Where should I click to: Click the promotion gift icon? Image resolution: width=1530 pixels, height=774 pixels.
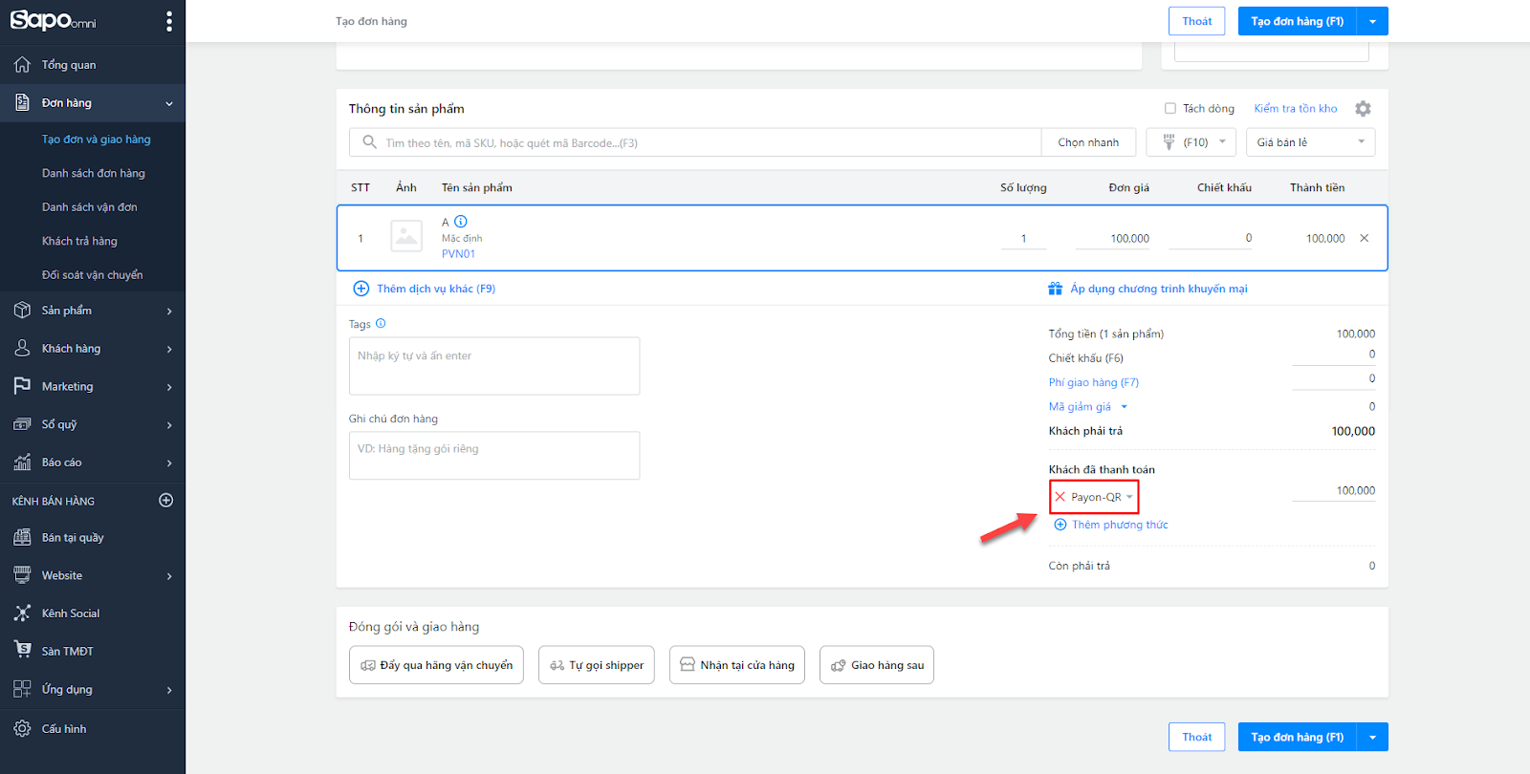tap(1055, 289)
